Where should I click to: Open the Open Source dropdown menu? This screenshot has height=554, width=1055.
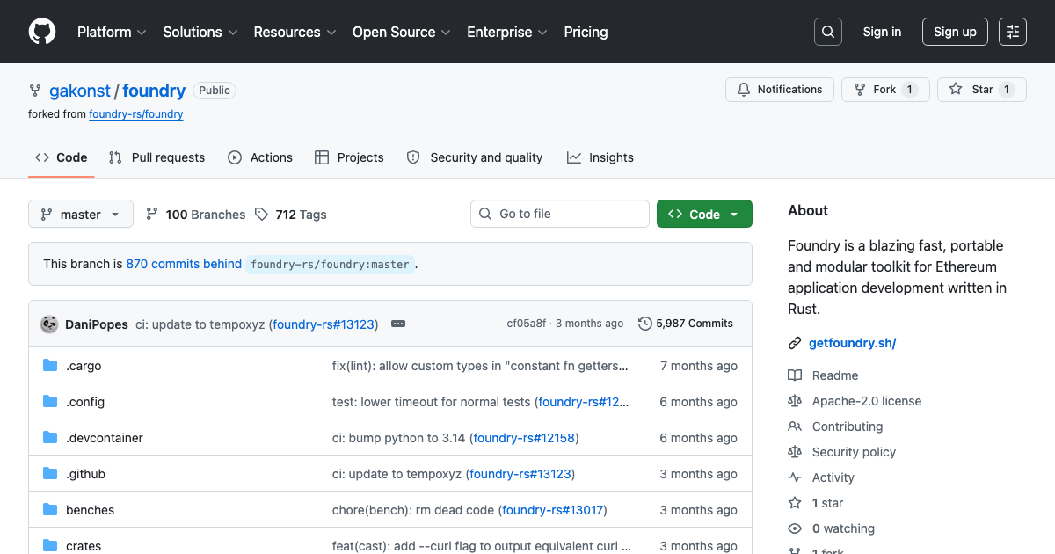[x=402, y=32]
